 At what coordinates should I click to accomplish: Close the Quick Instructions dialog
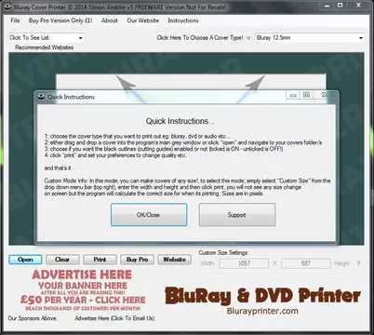[x=325, y=95]
